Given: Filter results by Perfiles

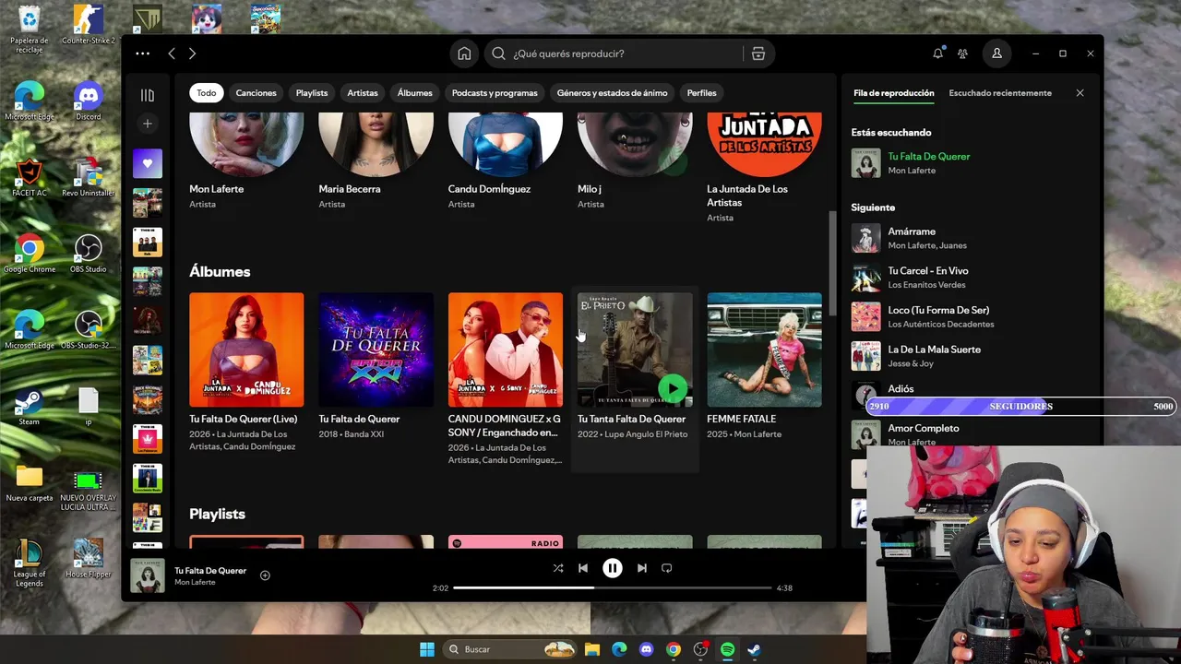Looking at the screenshot, I should pyautogui.click(x=701, y=93).
